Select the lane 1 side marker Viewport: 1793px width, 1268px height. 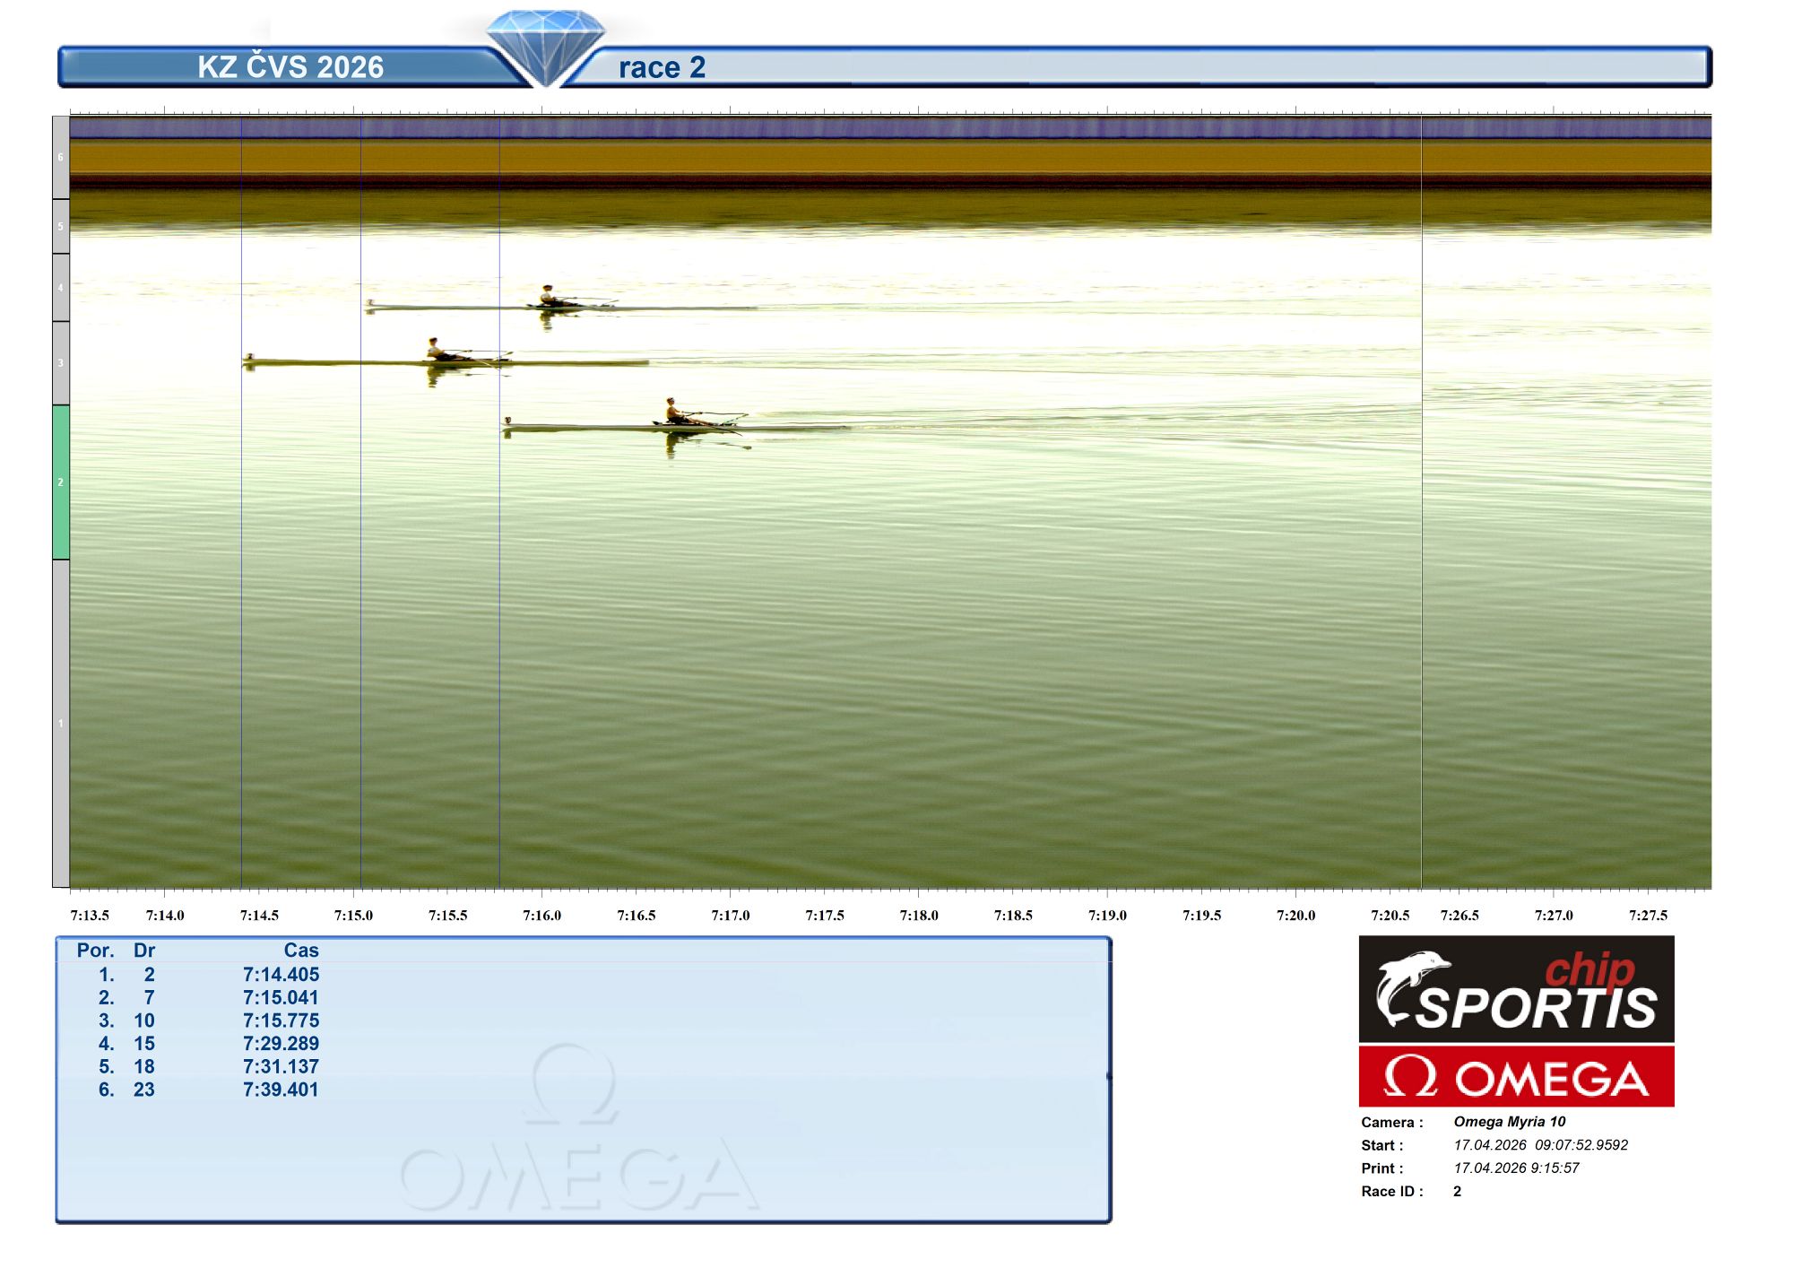click(61, 724)
